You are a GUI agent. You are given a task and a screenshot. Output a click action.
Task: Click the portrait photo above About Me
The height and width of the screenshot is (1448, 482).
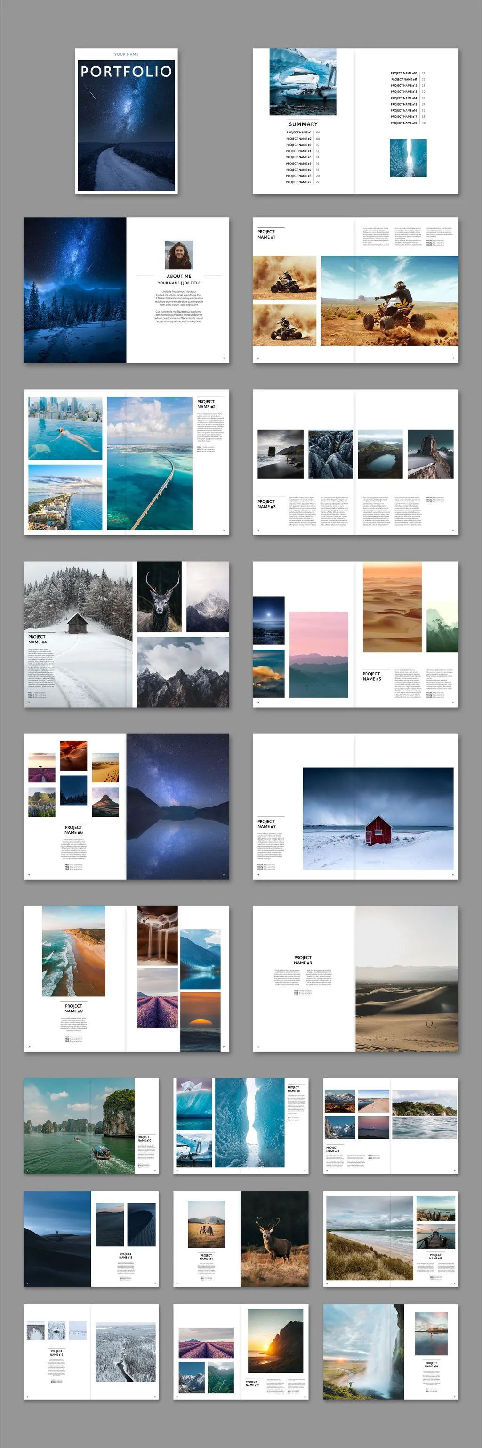point(179,255)
